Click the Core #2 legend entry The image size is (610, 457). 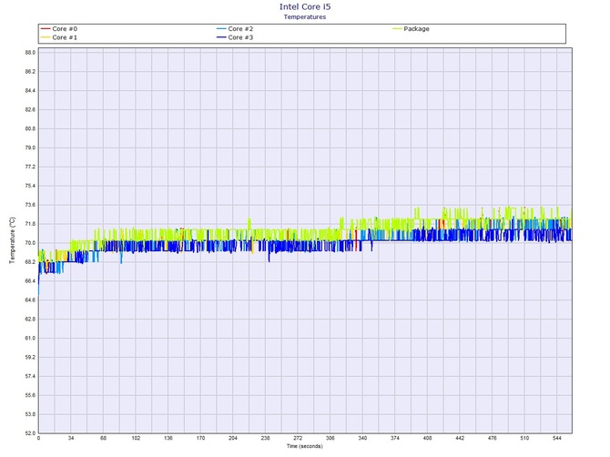pos(235,29)
